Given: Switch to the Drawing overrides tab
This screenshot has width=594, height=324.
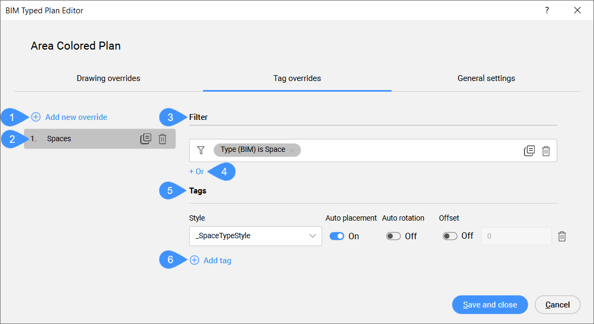Looking at the screenshot, I should (x=108, y=78).
